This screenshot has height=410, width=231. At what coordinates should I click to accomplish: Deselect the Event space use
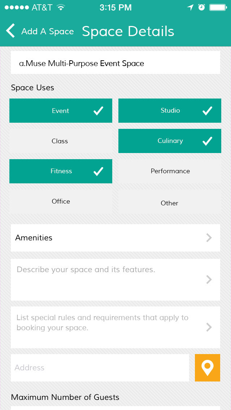pyautogui.click(x=61, y=111)
